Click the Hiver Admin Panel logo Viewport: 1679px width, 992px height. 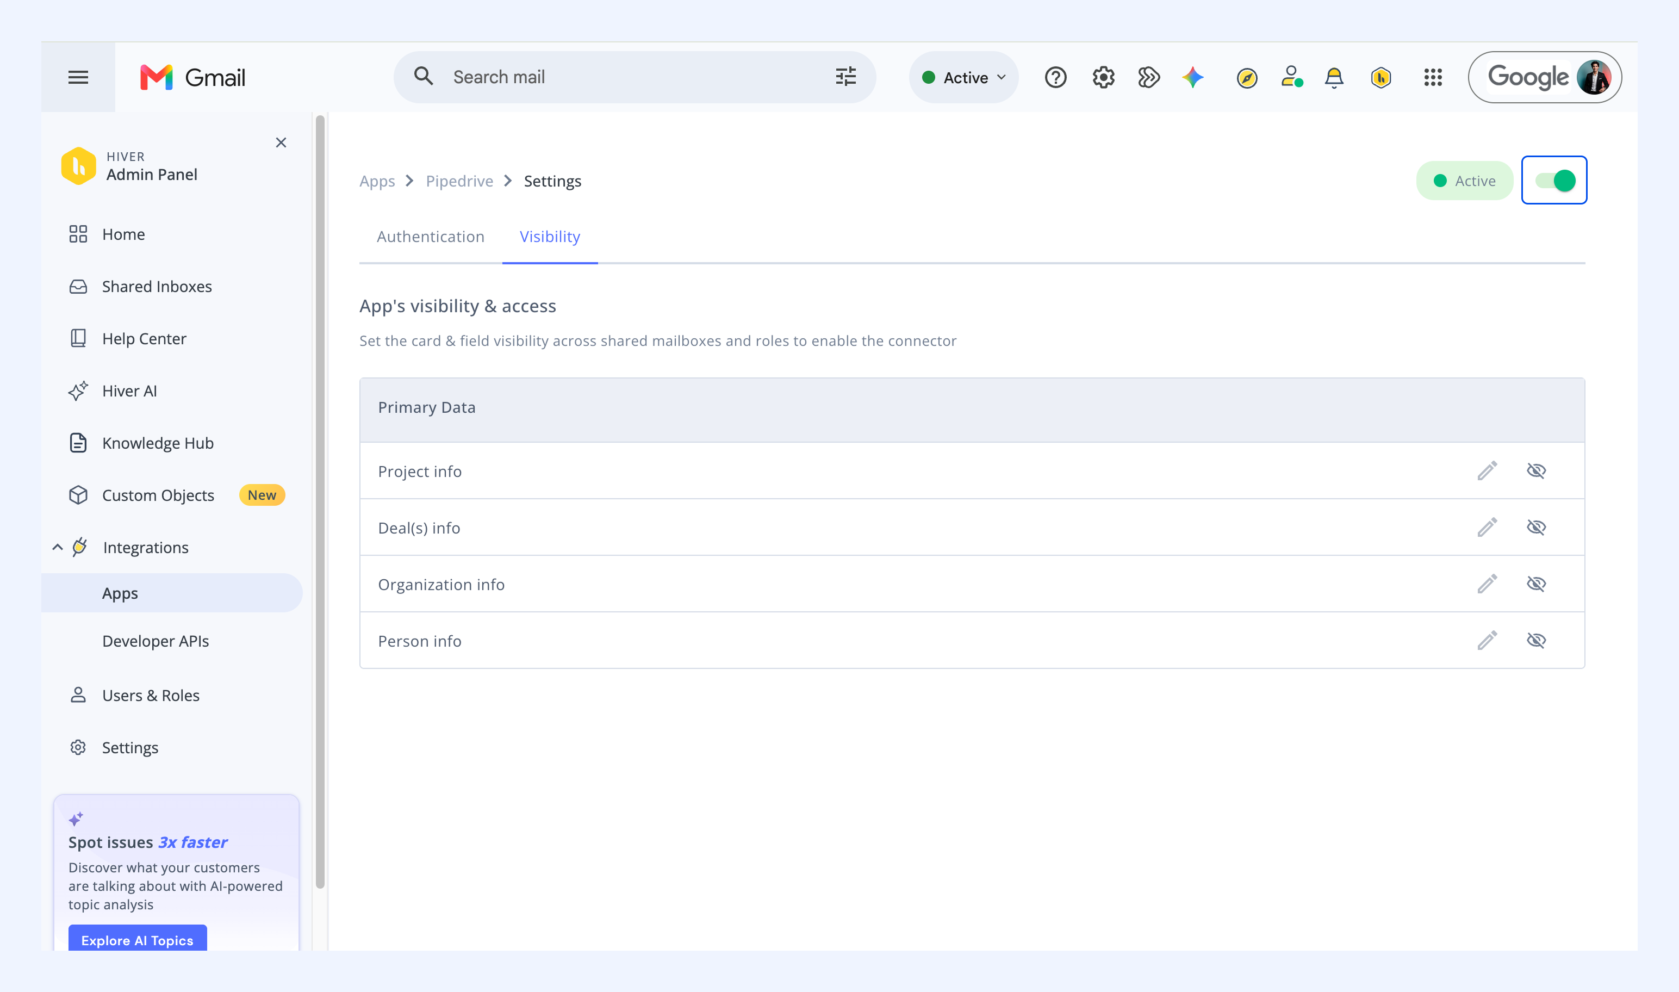[78, 166]
